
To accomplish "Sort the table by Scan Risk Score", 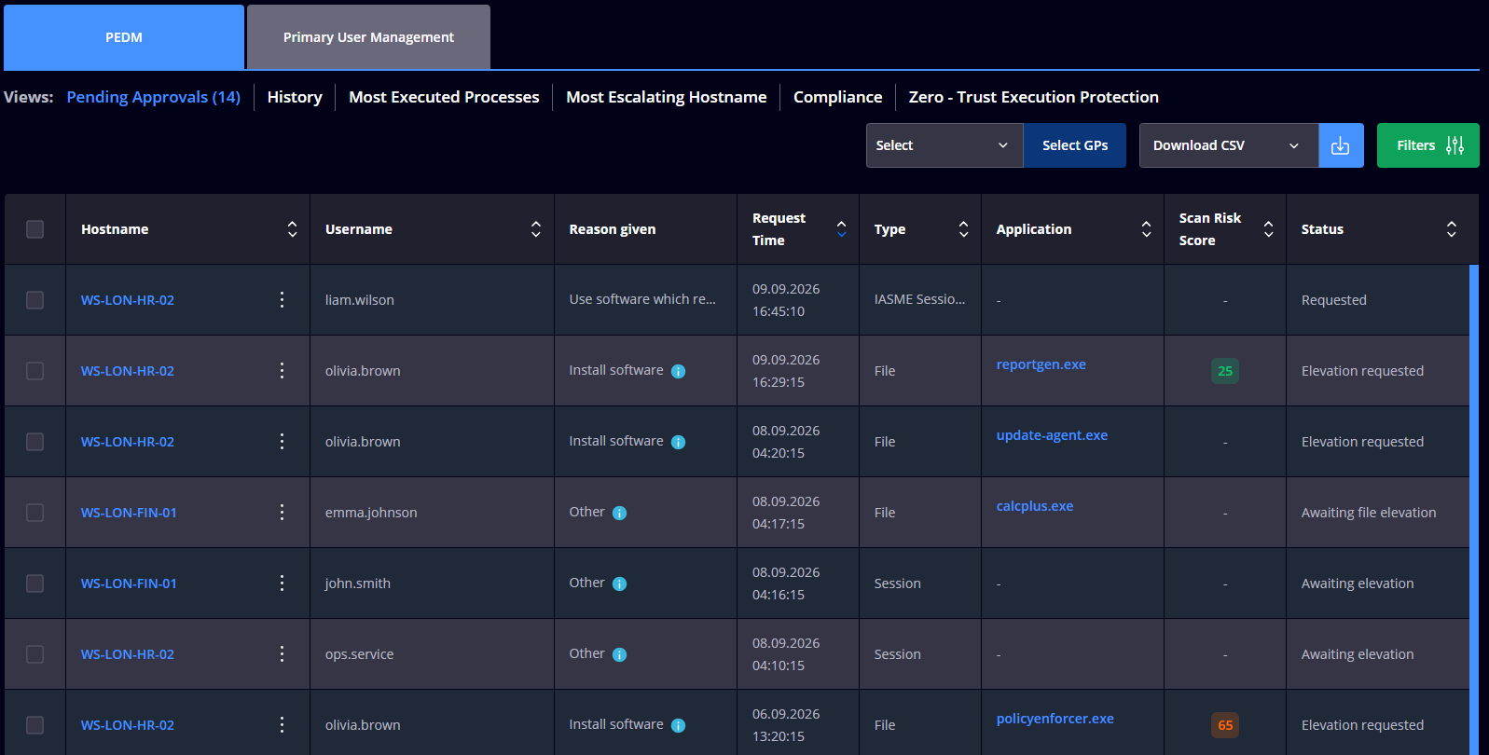I will pyautogui.click(x=1268, y=229).
